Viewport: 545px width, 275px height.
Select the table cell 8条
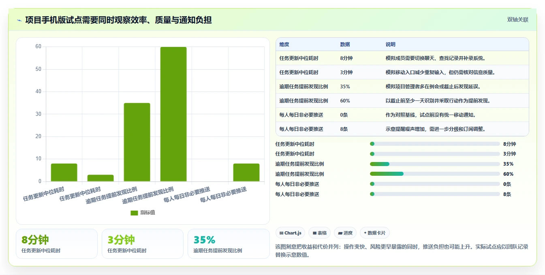click(x=344, y=129)
